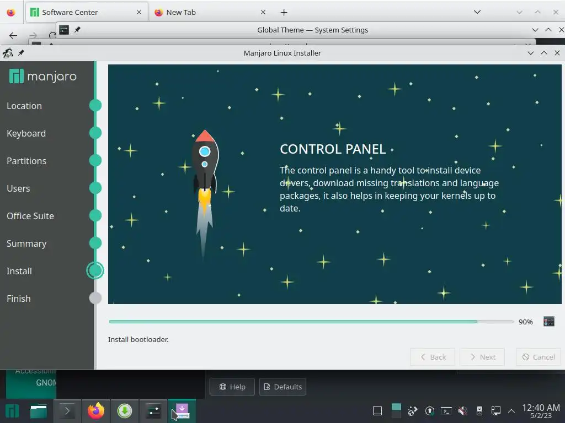The width and height of the screenshot is (565, 423).
Task: Click the installer progress bar at 90%
Action: (311, 322)
